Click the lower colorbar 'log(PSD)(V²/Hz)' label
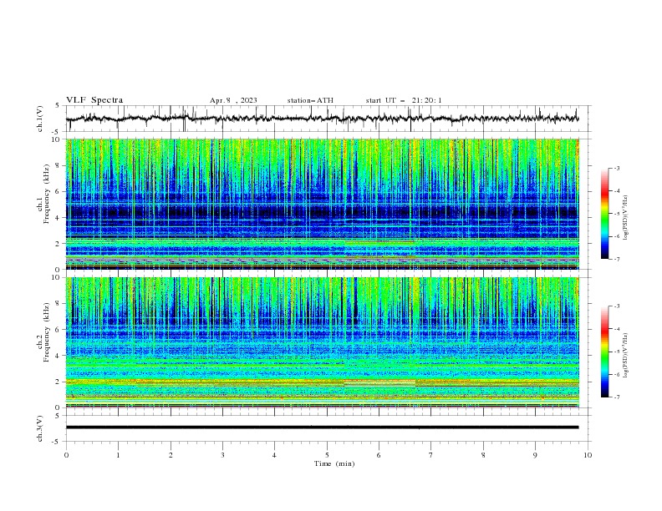Image resolution: width=662 pixels, height=511 pixels. tap(625, 356)
